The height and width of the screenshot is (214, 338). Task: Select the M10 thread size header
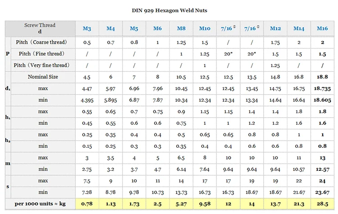205,28
